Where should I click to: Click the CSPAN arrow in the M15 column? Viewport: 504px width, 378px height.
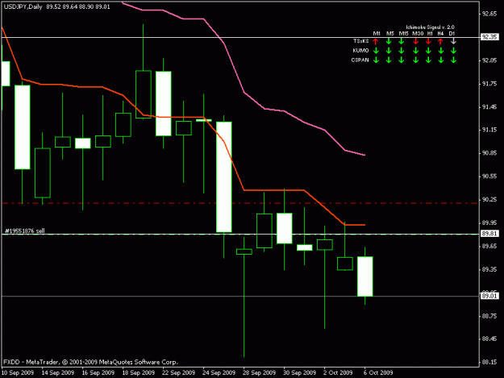(401, 60)
